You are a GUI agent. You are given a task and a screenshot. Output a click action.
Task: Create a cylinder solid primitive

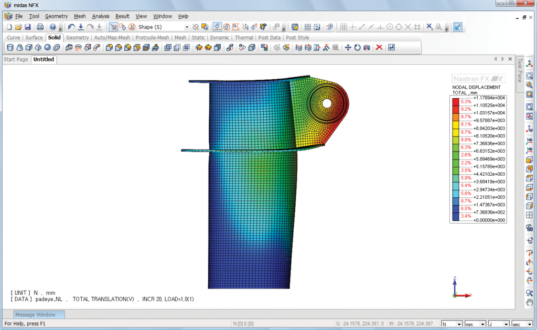pyautogui.click(x=10, y=48)
